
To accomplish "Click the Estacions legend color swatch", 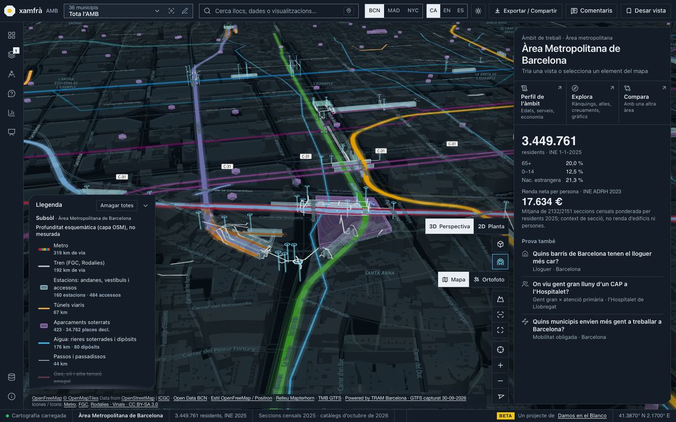I will (x=43, y=287).
